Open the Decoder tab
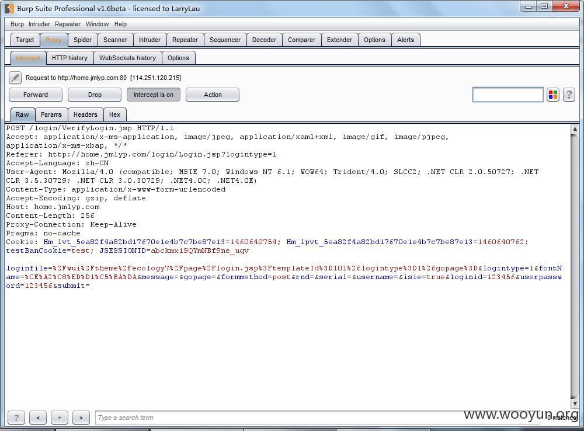The image size is (584, 431). coord(264,40)
